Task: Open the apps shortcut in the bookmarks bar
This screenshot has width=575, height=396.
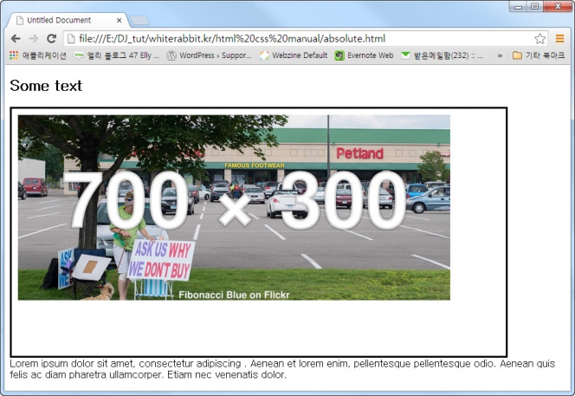Action: (x=37, y=55)
